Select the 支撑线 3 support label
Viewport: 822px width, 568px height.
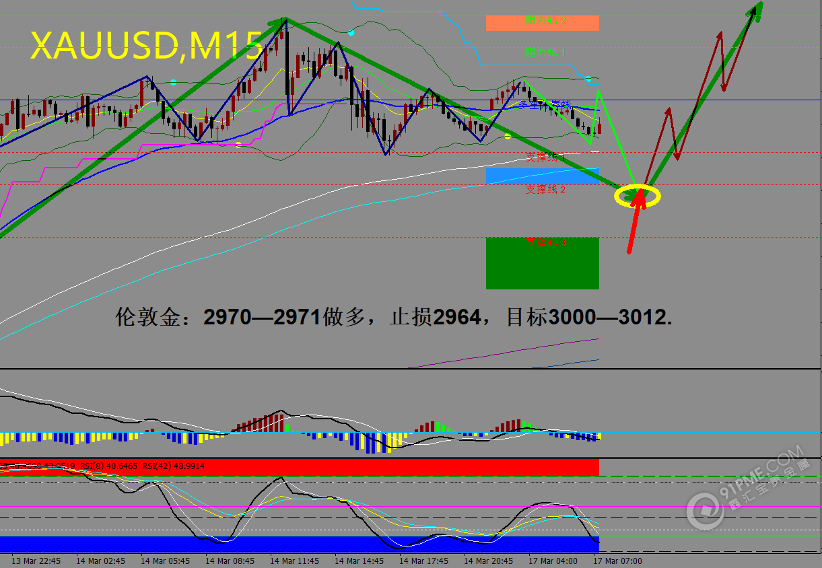coord(545,242)
